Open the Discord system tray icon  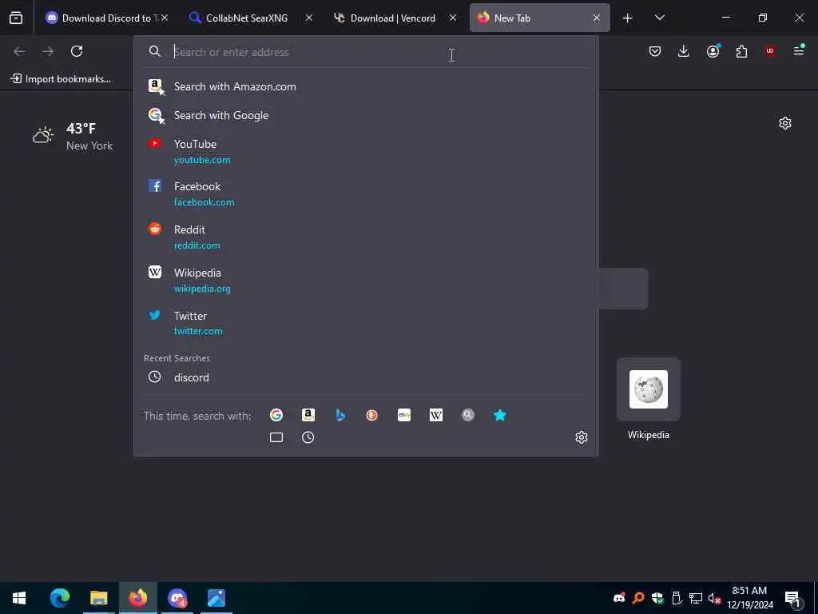click(x=619, y=598)
